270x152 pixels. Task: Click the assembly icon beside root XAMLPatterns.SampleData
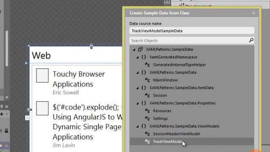(140, 49)
